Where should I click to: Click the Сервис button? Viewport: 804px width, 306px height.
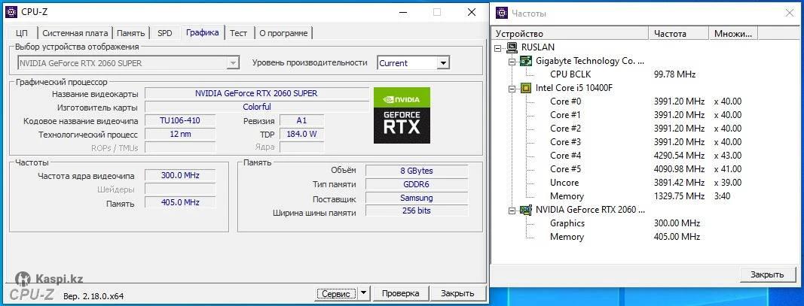tap(335, 292)
